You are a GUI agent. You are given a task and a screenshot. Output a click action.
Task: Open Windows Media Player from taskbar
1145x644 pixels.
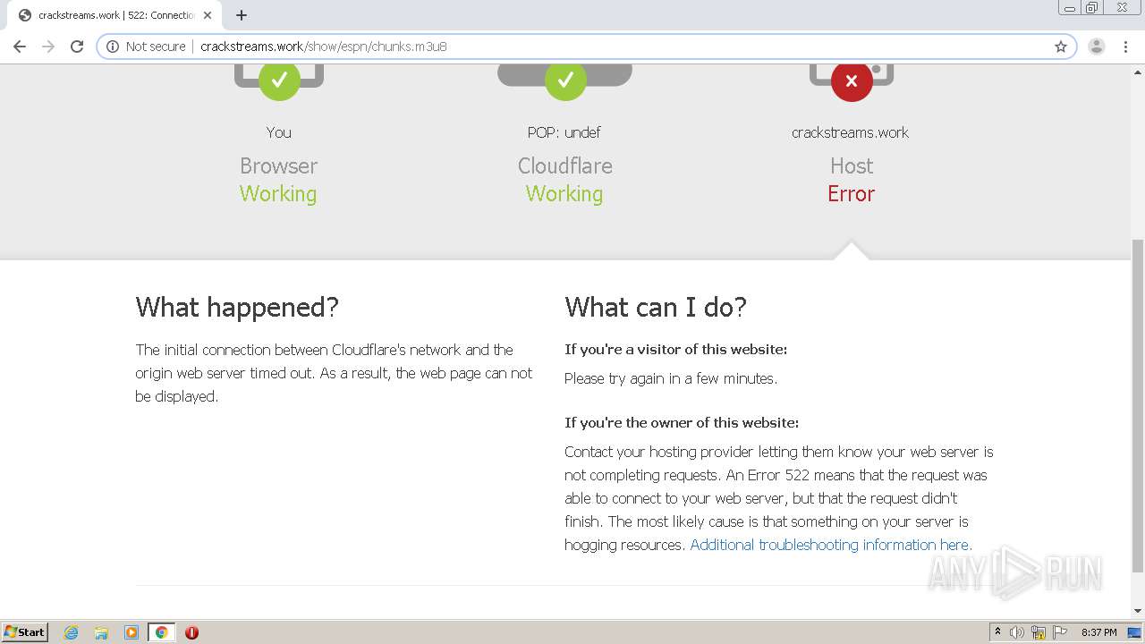(131, 632)
